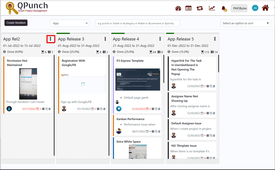Image resolution: width=275 pixels, height=170 pixels.
Task: Open App Rel2 three-dot menu
Action: (x=50, y=39)
